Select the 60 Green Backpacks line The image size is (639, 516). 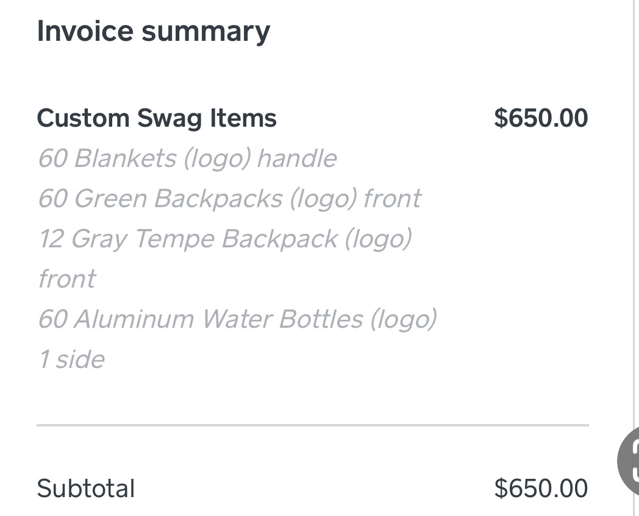point(229,199)
